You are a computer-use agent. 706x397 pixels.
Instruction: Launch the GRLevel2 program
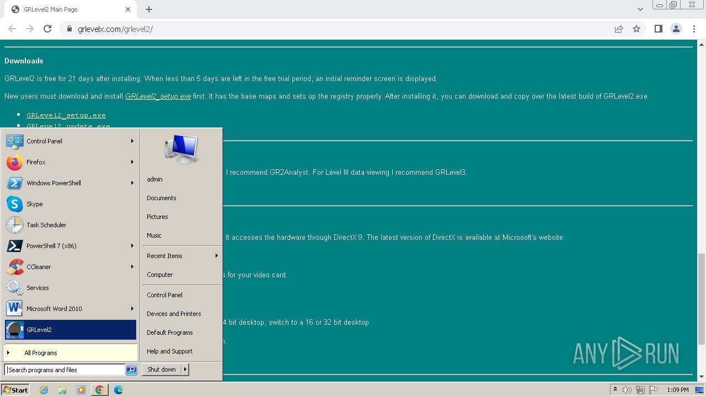coord(71,330)
